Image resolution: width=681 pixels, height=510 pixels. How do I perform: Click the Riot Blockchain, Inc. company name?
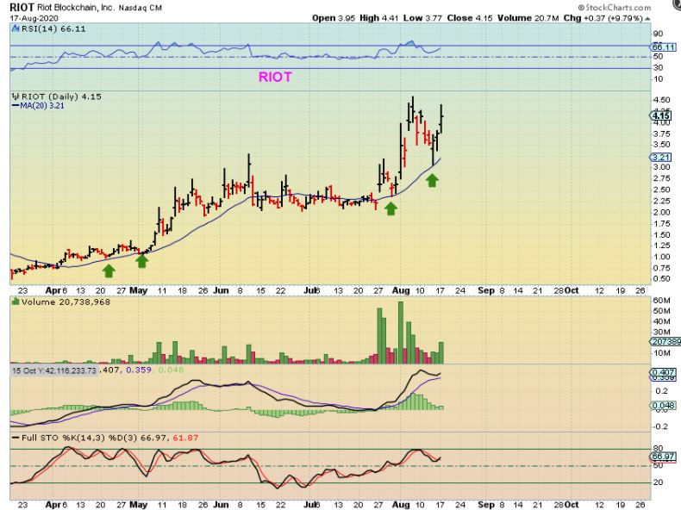click(76, 8)
